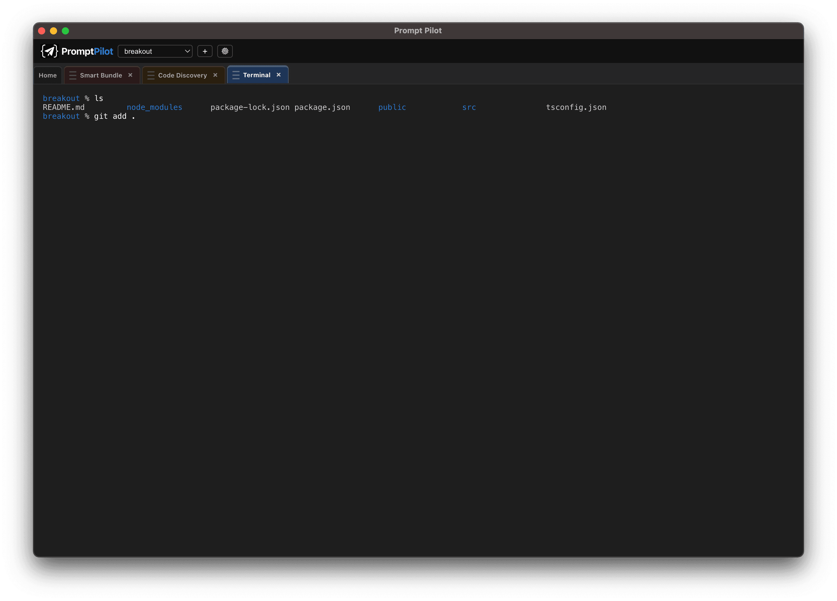Image resolution: width=837 pixels, height=601 pixels.
Task: Click the green zoom button in title bar
Action: pos(65,31)
